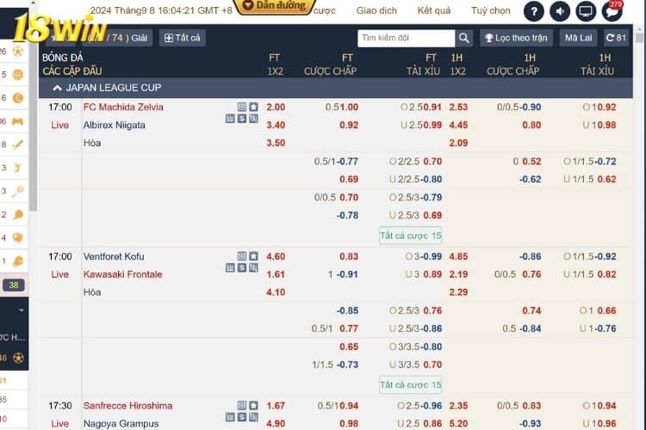Open the live TV monitor icon
Screen dimensions: 646x430
pos(586,11)
